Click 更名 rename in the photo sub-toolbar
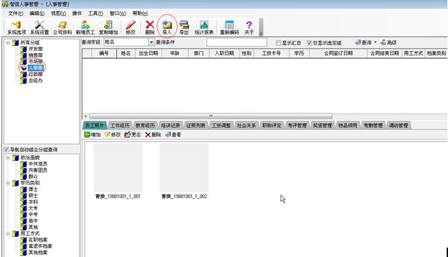448x257 pixels. tap(133, 135)
